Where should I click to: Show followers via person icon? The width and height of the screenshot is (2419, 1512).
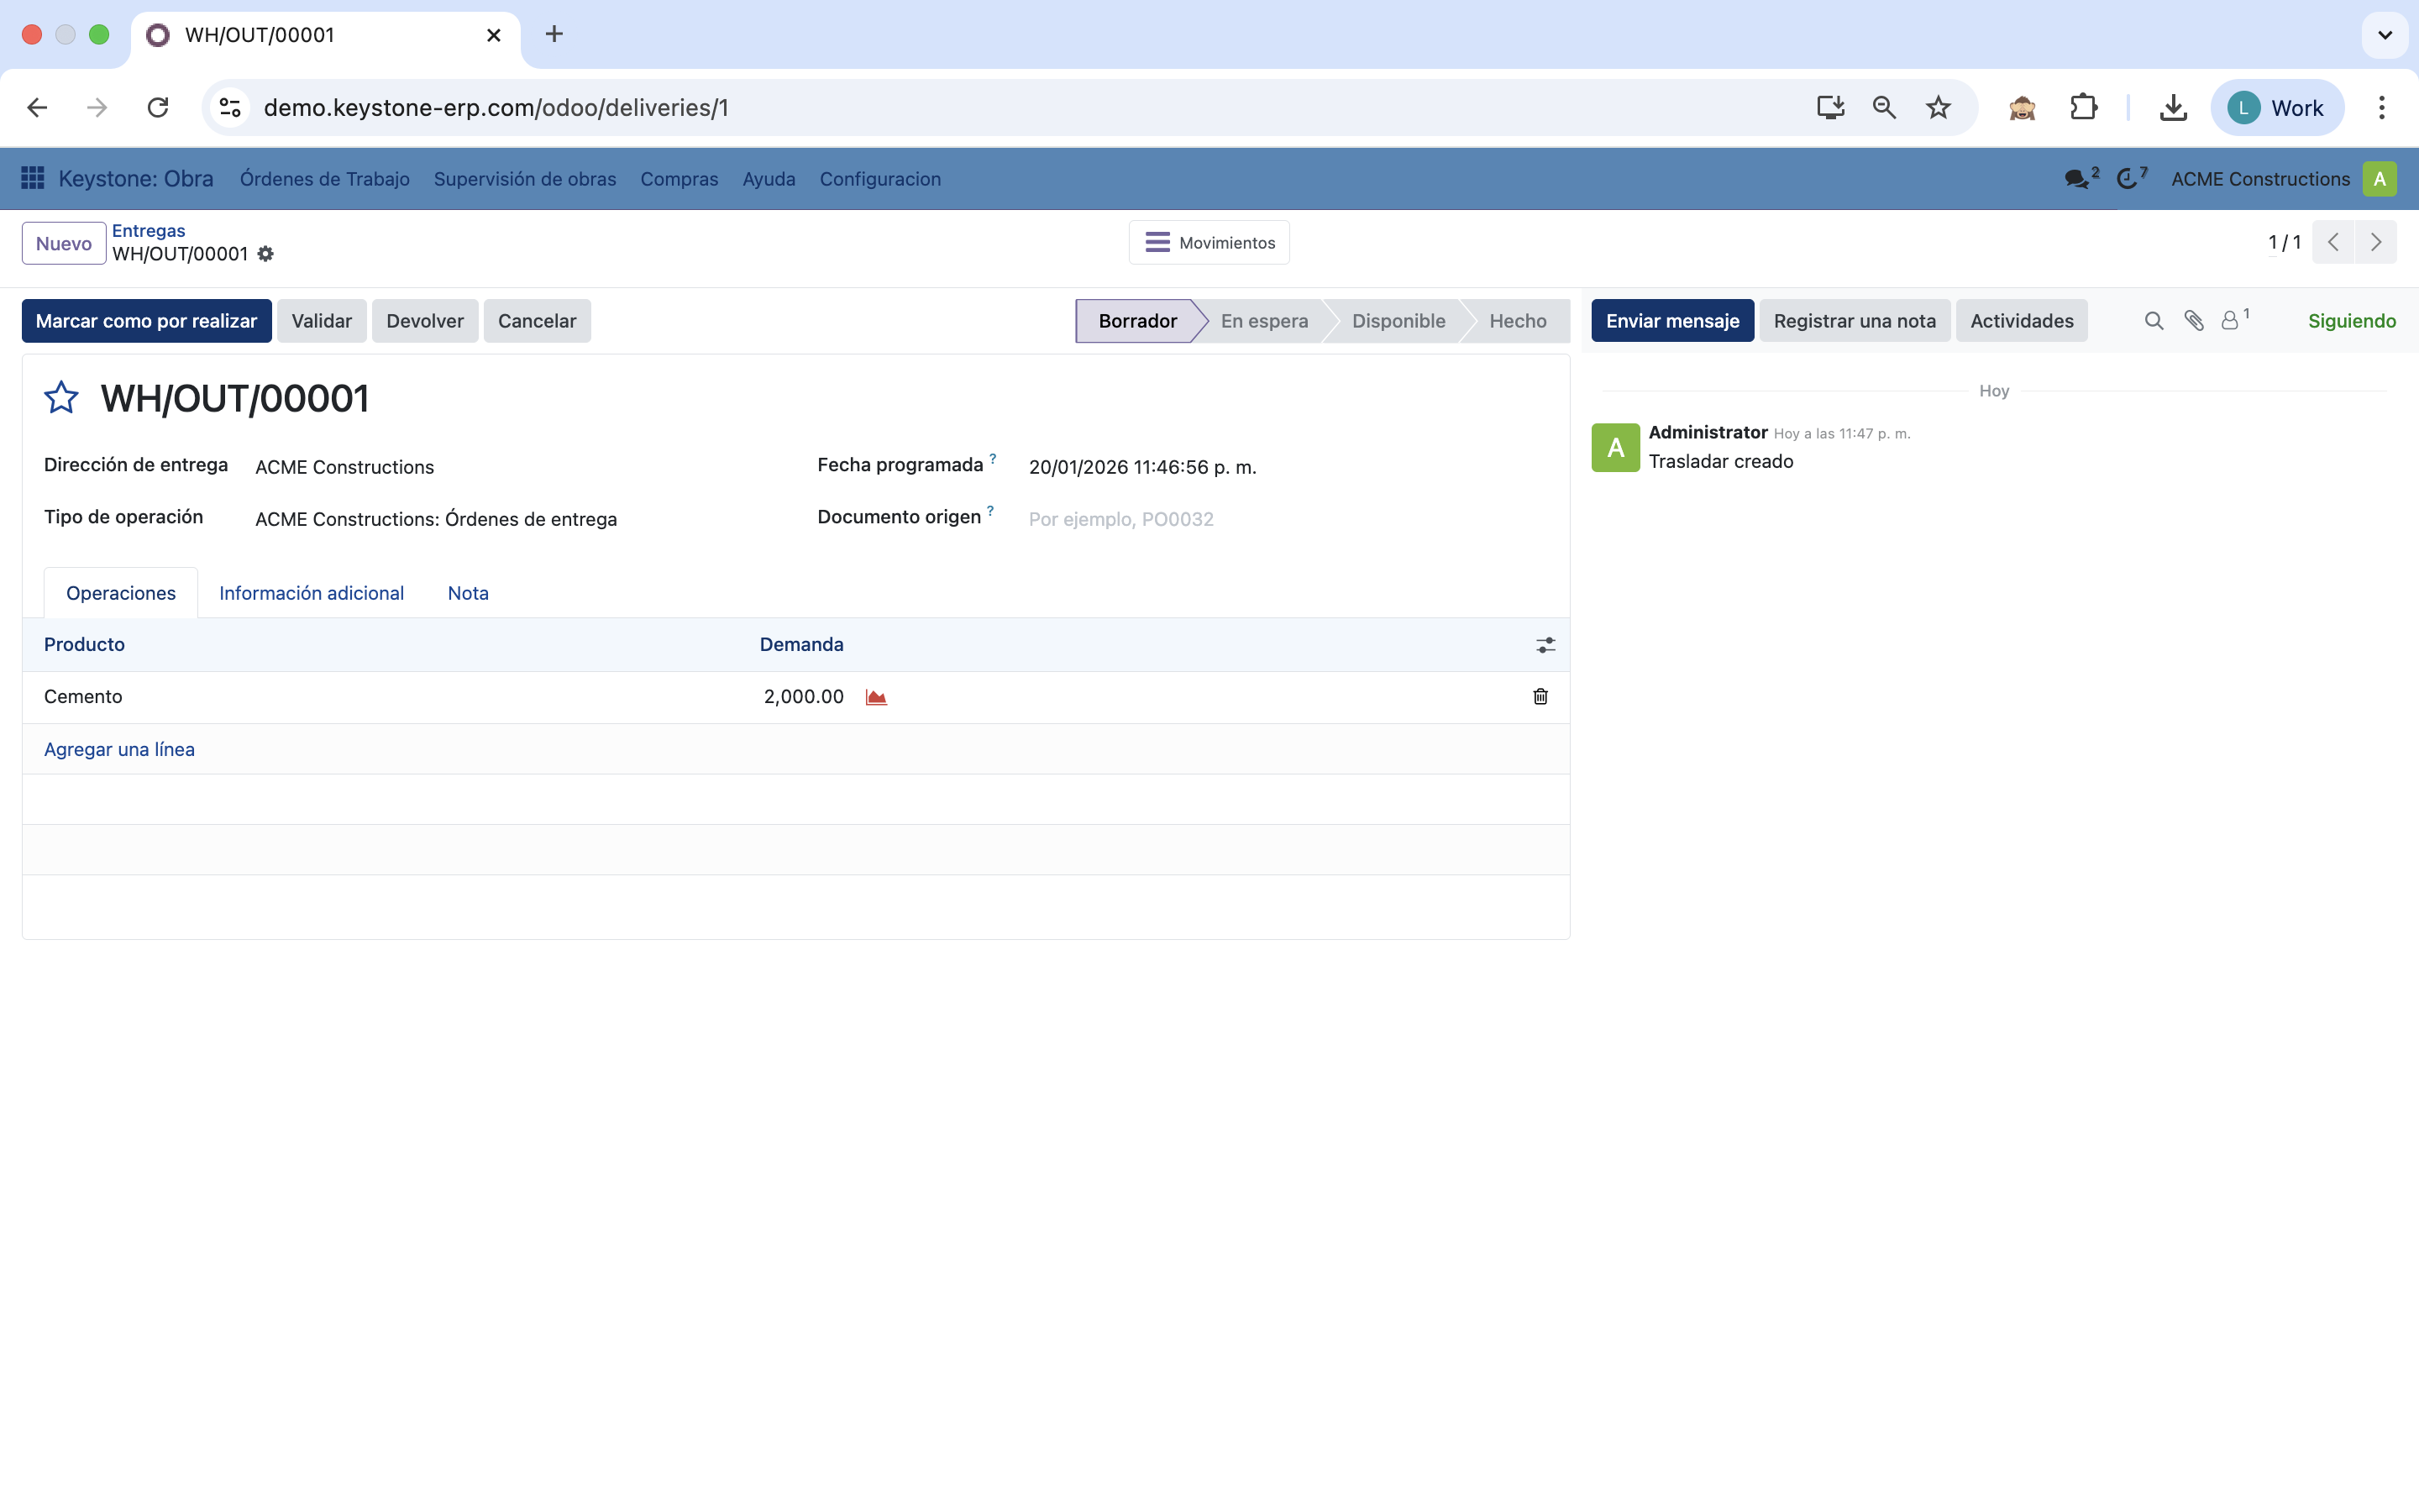[x=2230, y=321]
